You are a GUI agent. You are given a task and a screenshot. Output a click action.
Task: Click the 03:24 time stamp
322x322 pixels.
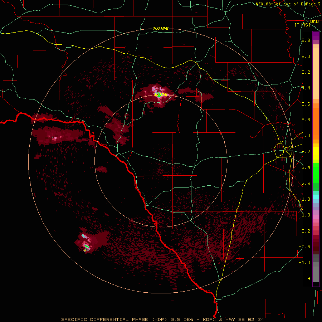pyautogui.click(x=256, y=319)
